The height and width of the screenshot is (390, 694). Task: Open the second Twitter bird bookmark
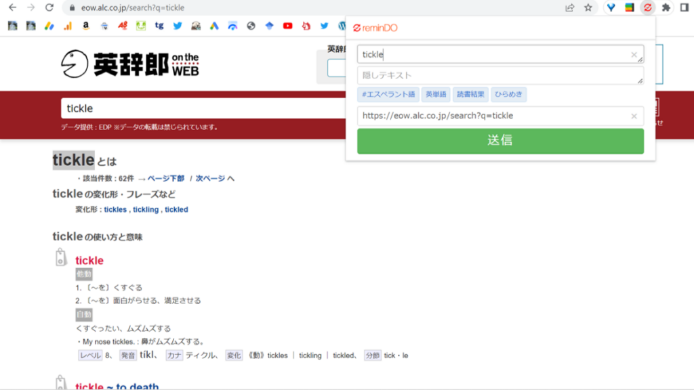325,26
